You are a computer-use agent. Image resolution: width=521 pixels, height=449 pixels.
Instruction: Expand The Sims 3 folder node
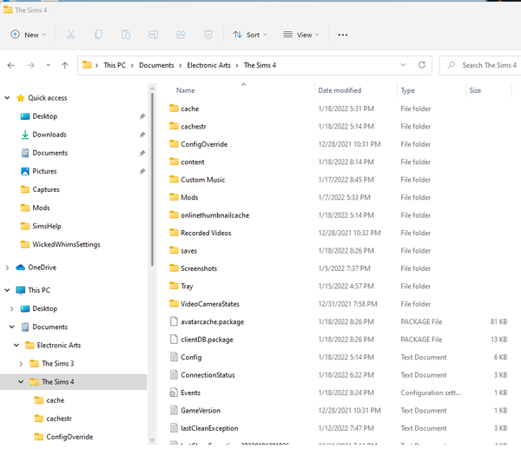click(x=21, y=364)
